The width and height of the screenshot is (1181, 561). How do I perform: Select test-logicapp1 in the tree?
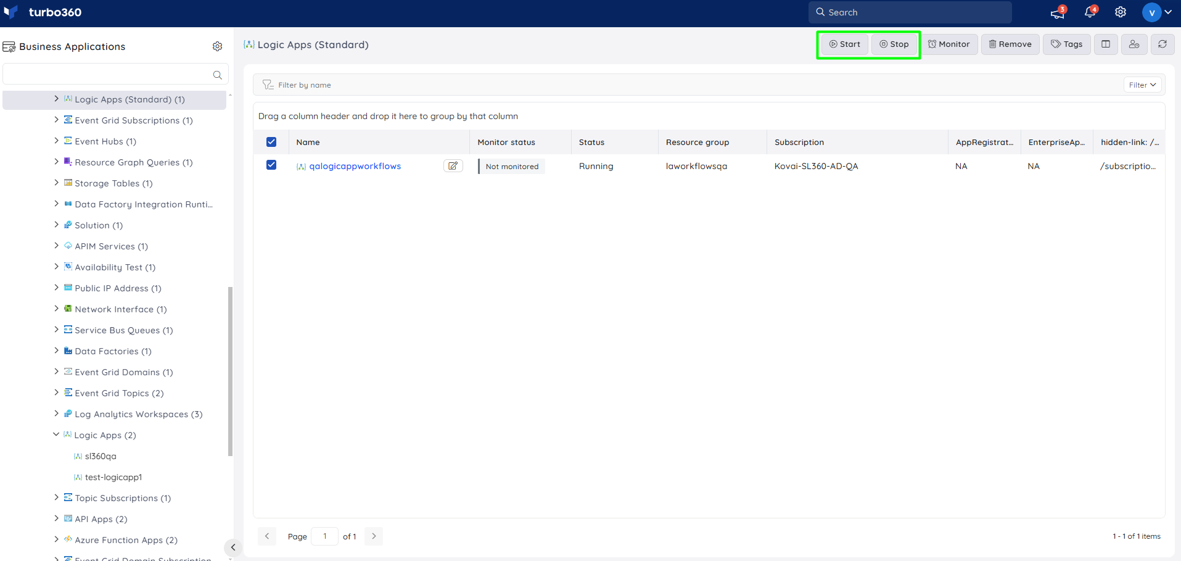coord(113,477)
